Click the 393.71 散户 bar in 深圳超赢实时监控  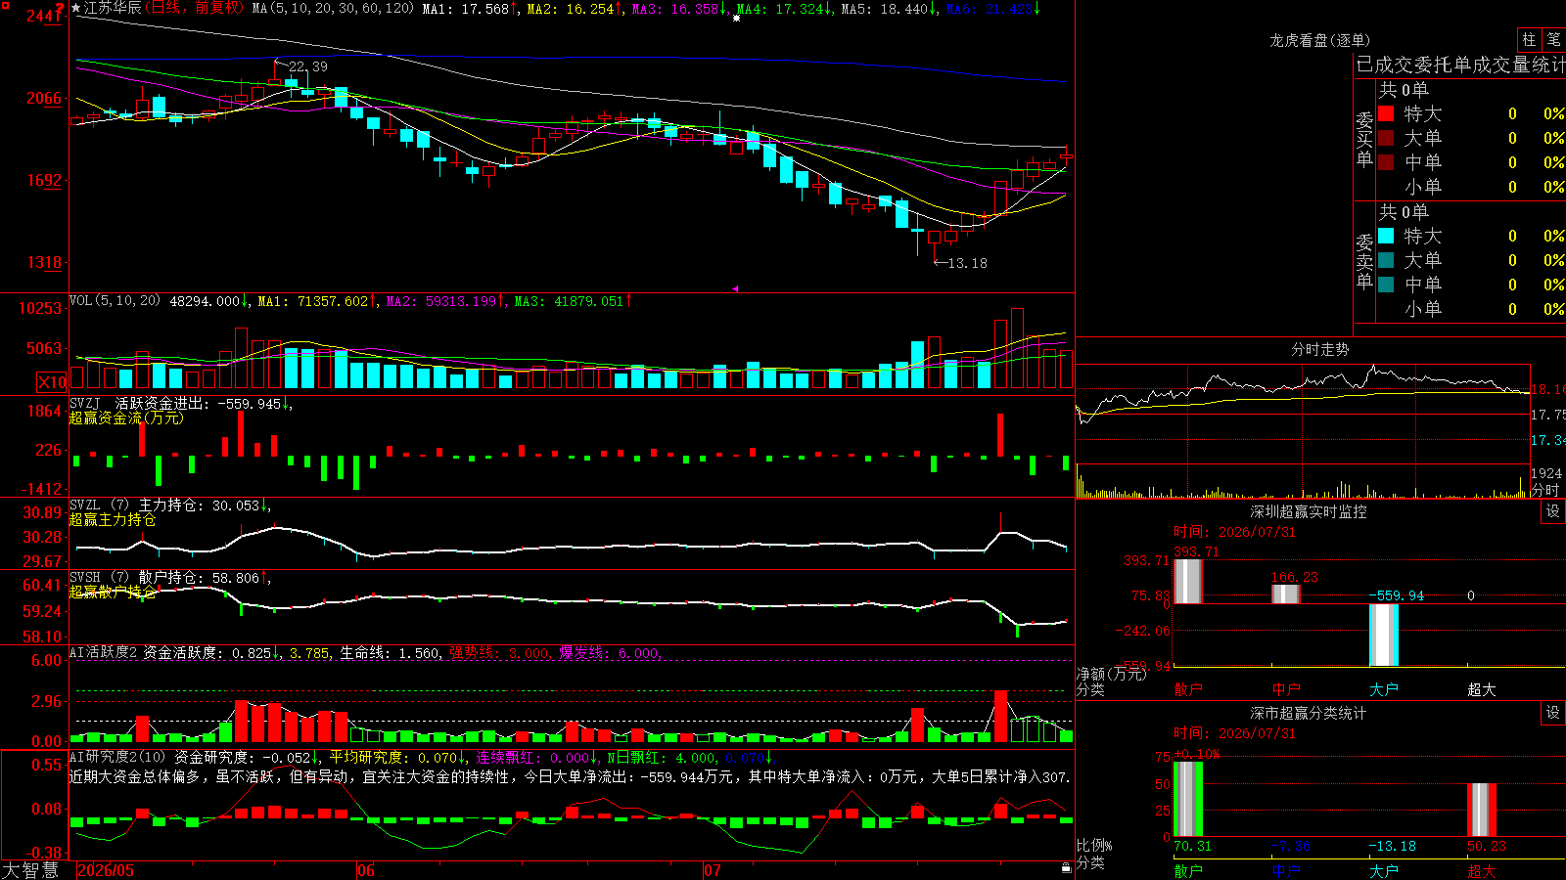1188,581
